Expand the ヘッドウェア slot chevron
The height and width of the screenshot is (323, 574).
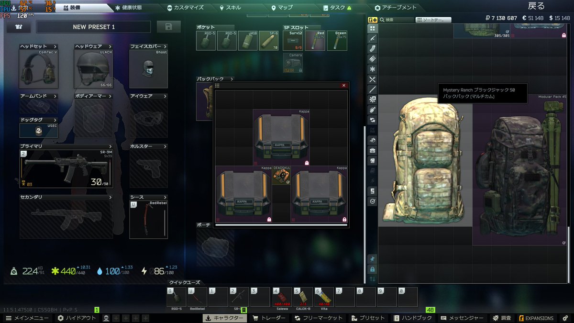tap(110, 46)
